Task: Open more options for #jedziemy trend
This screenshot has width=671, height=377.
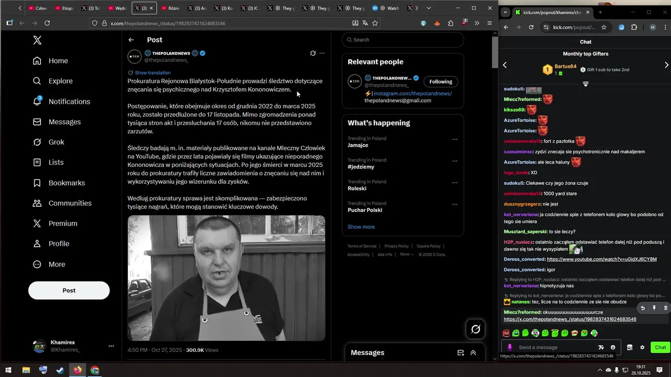Action: pos(454,161)
